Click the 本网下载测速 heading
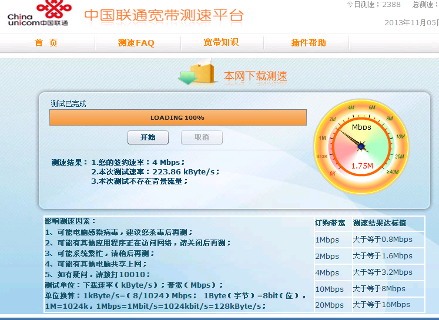 coord(255,76)
